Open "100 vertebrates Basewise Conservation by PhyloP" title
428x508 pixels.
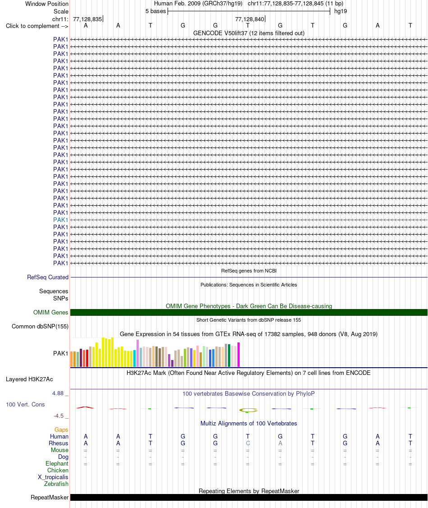tap(248, 394)
